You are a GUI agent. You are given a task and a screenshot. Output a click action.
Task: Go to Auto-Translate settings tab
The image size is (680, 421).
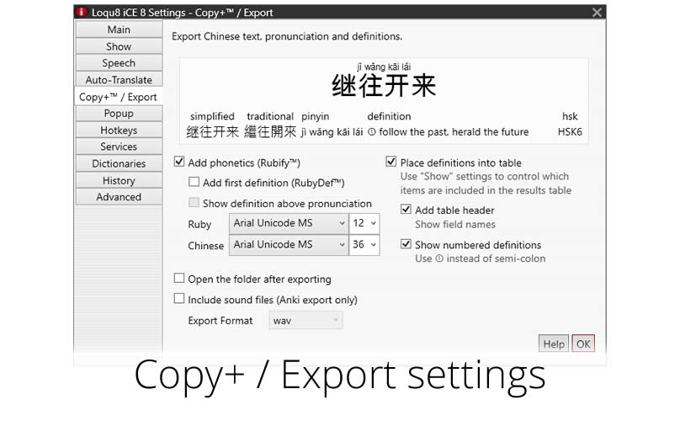point(119,80)
